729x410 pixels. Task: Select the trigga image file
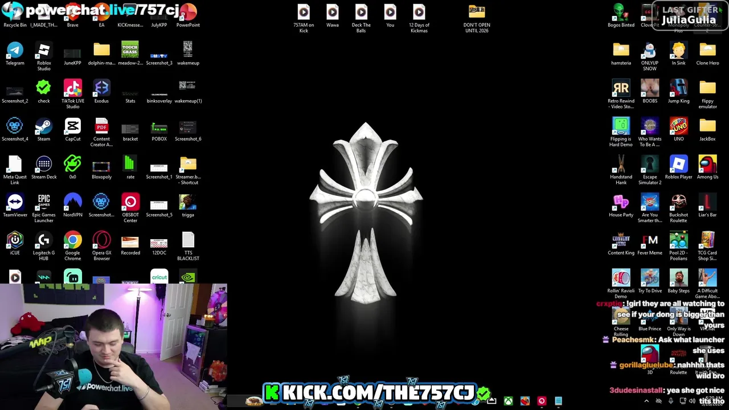tap(188, 205)
